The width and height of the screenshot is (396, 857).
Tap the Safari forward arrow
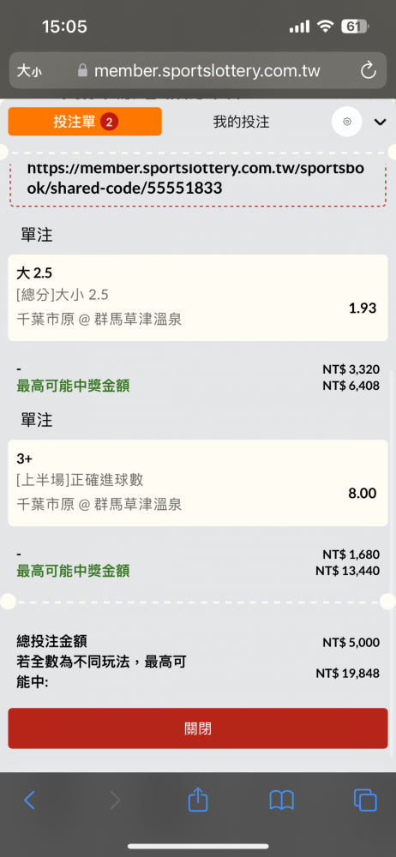[114, 800]
